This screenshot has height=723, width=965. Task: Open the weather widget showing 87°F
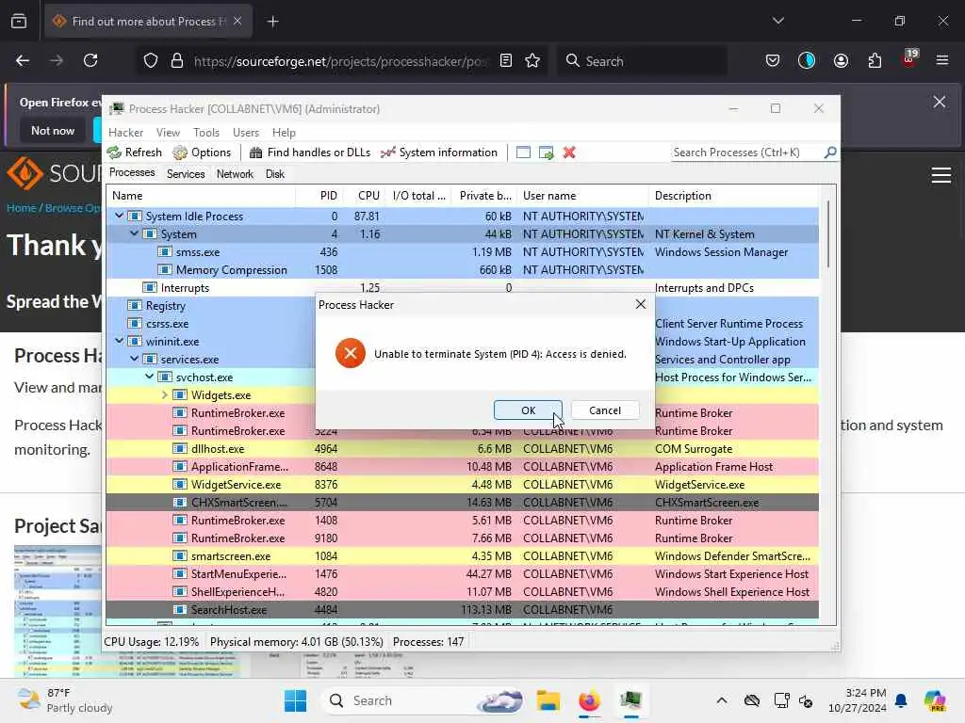click(x=65, y=700)
